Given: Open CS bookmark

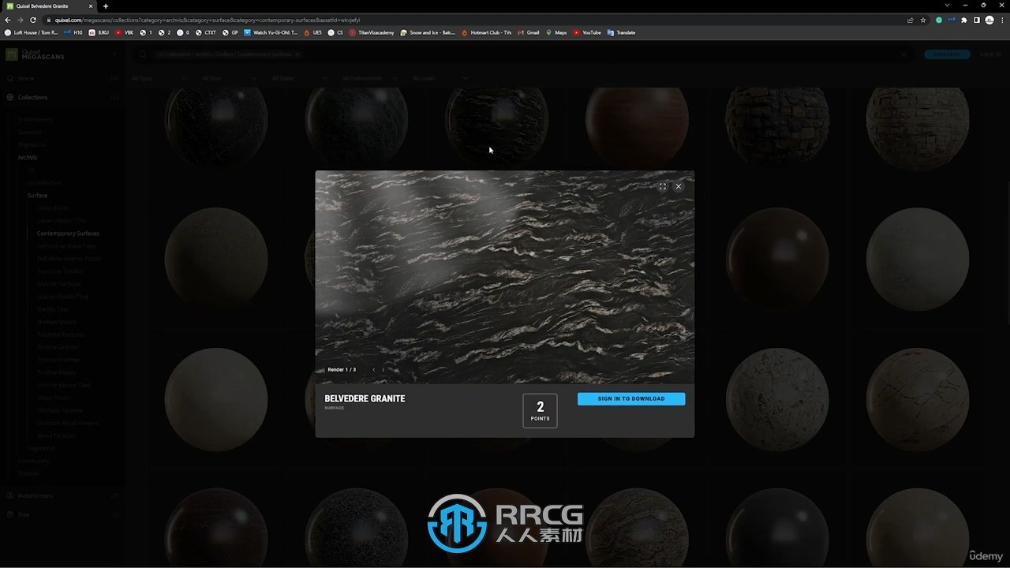Looking at the screenshot, I should tap(335, 32).
